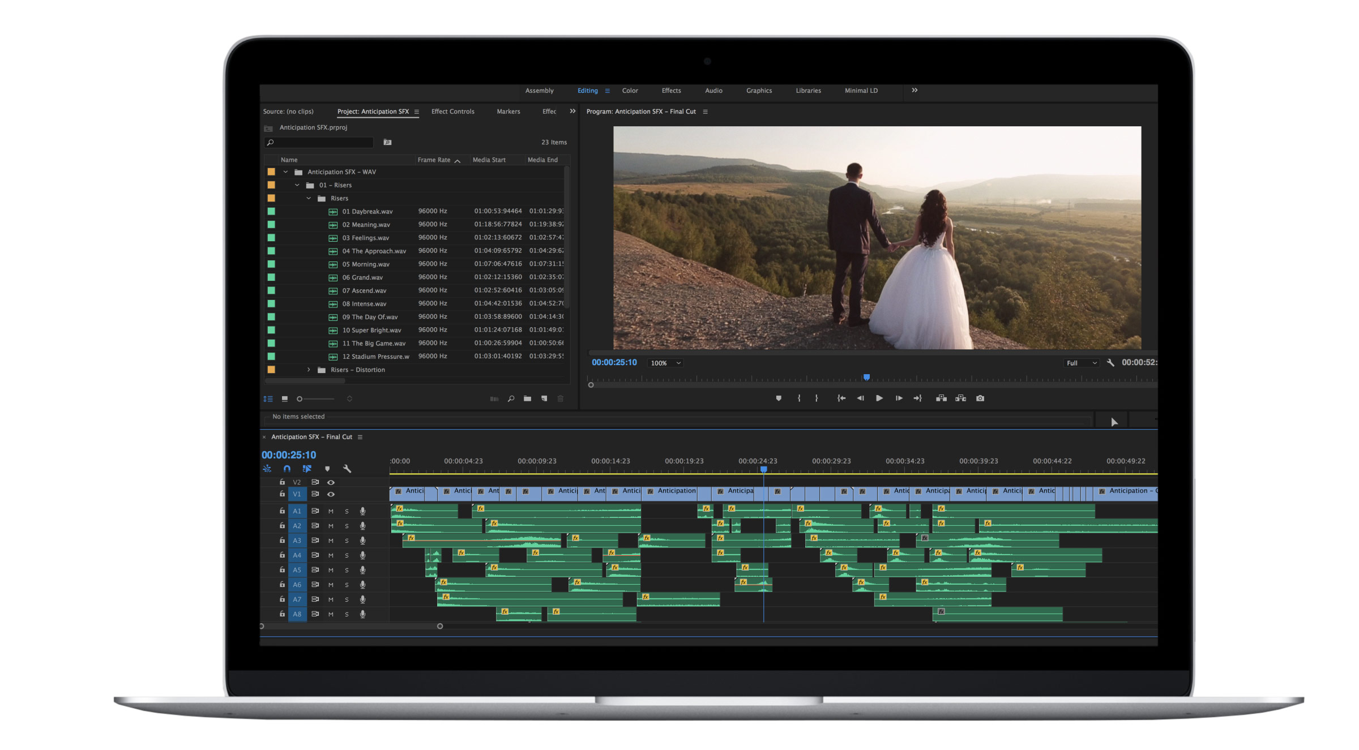Step forward one frame
This screenshot has height=750, width=1359.
click(x=899, y=398)
